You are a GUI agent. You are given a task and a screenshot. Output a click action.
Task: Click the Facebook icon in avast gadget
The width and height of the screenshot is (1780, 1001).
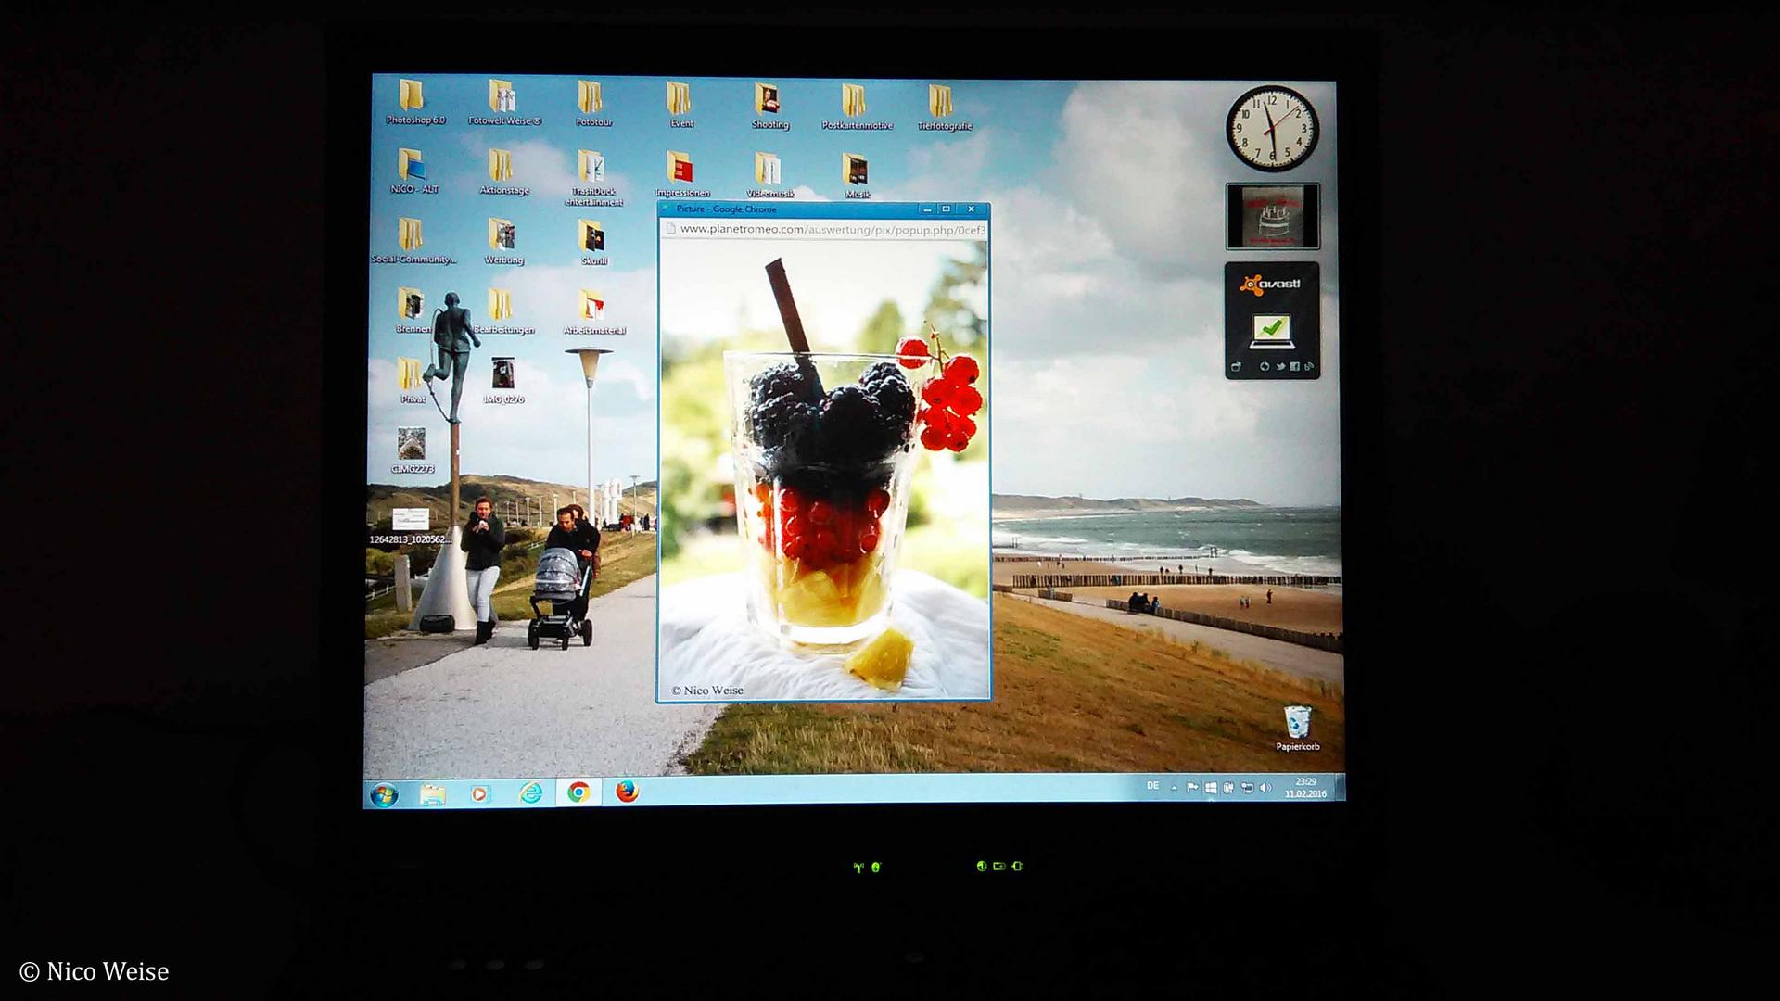1294,367
